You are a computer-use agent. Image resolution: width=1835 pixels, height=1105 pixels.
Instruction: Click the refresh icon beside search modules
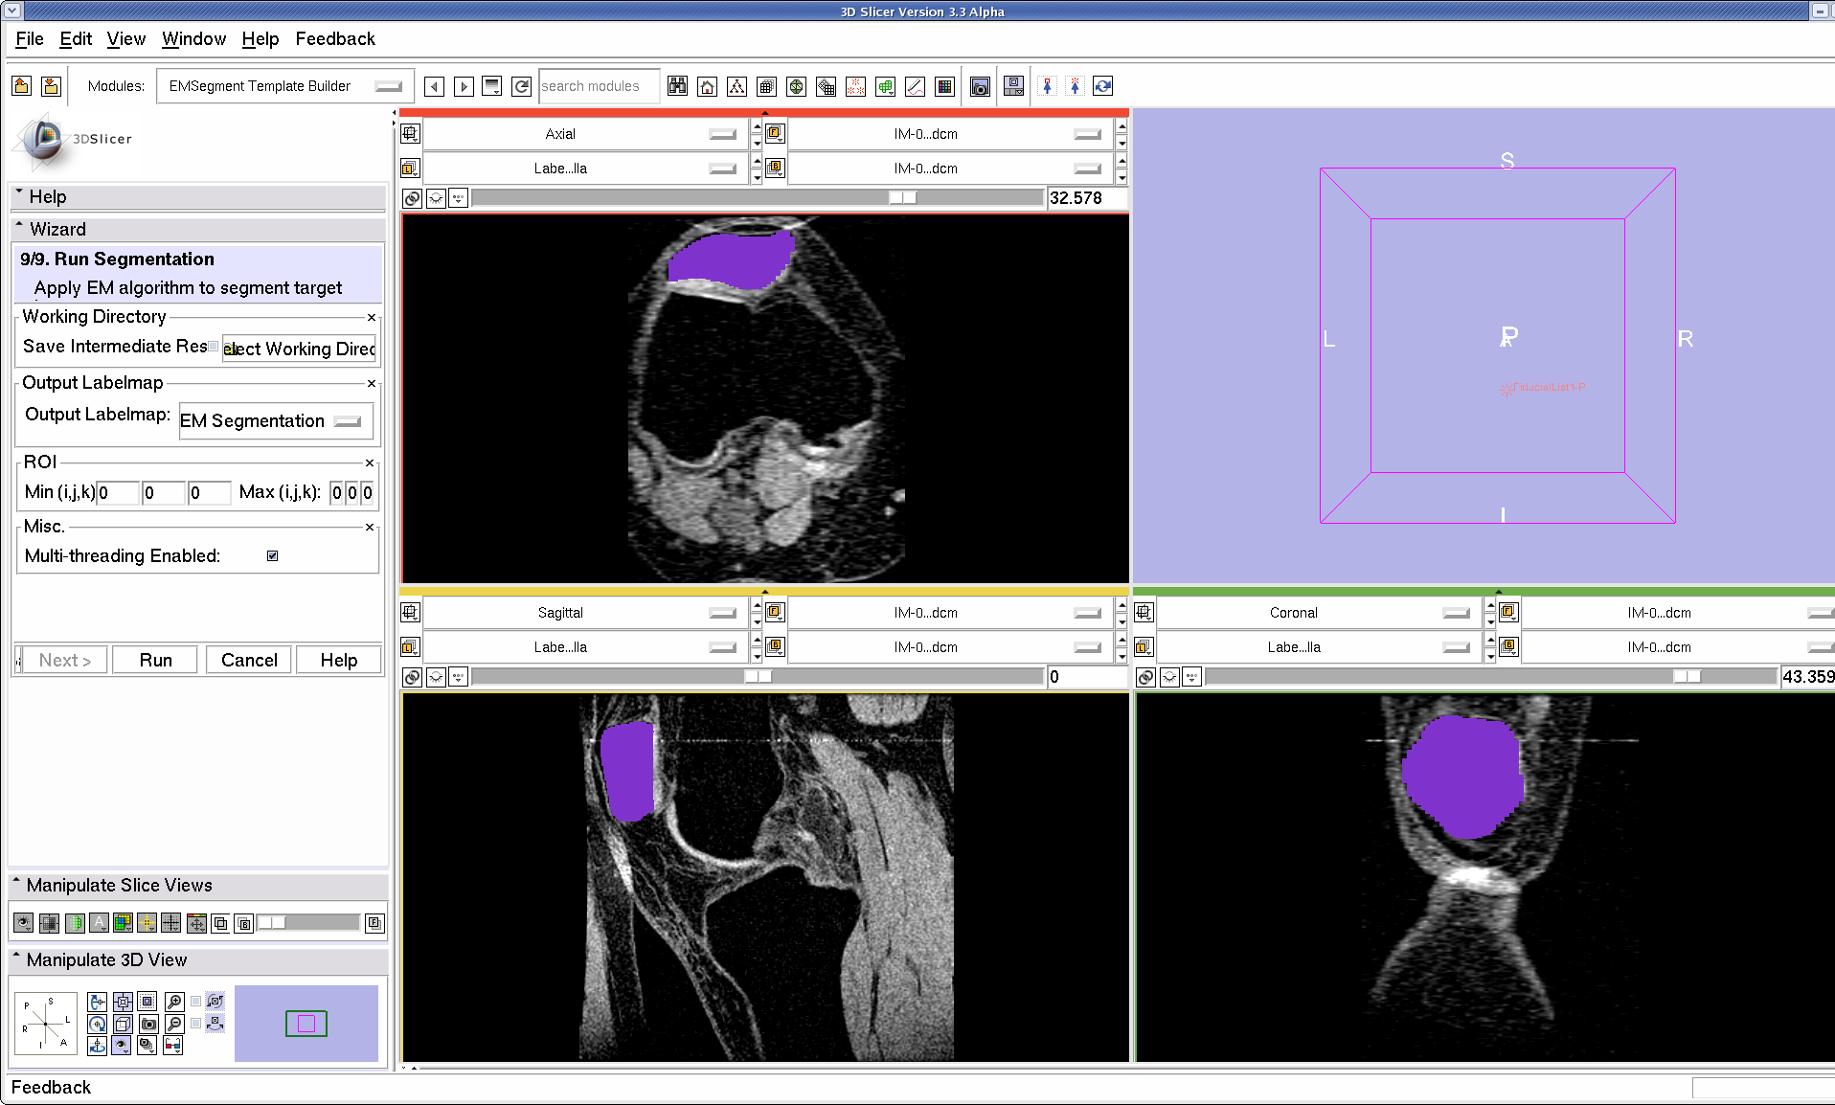(521, 87)
